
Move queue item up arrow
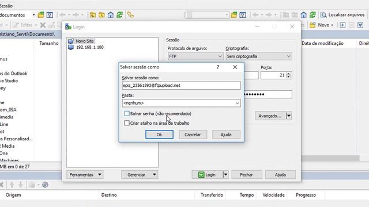[x=12, y=185]
